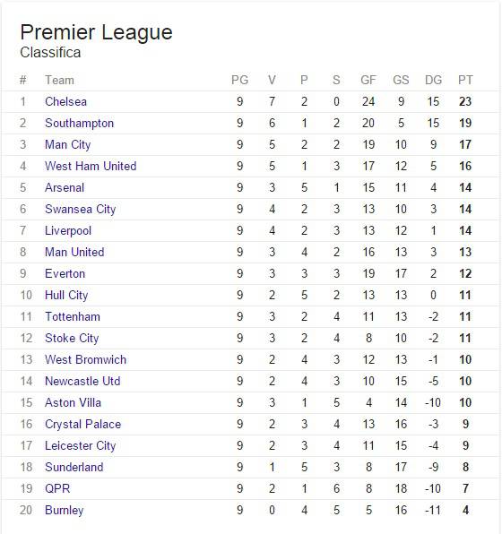Select Man United in the table

pos(74,252)
